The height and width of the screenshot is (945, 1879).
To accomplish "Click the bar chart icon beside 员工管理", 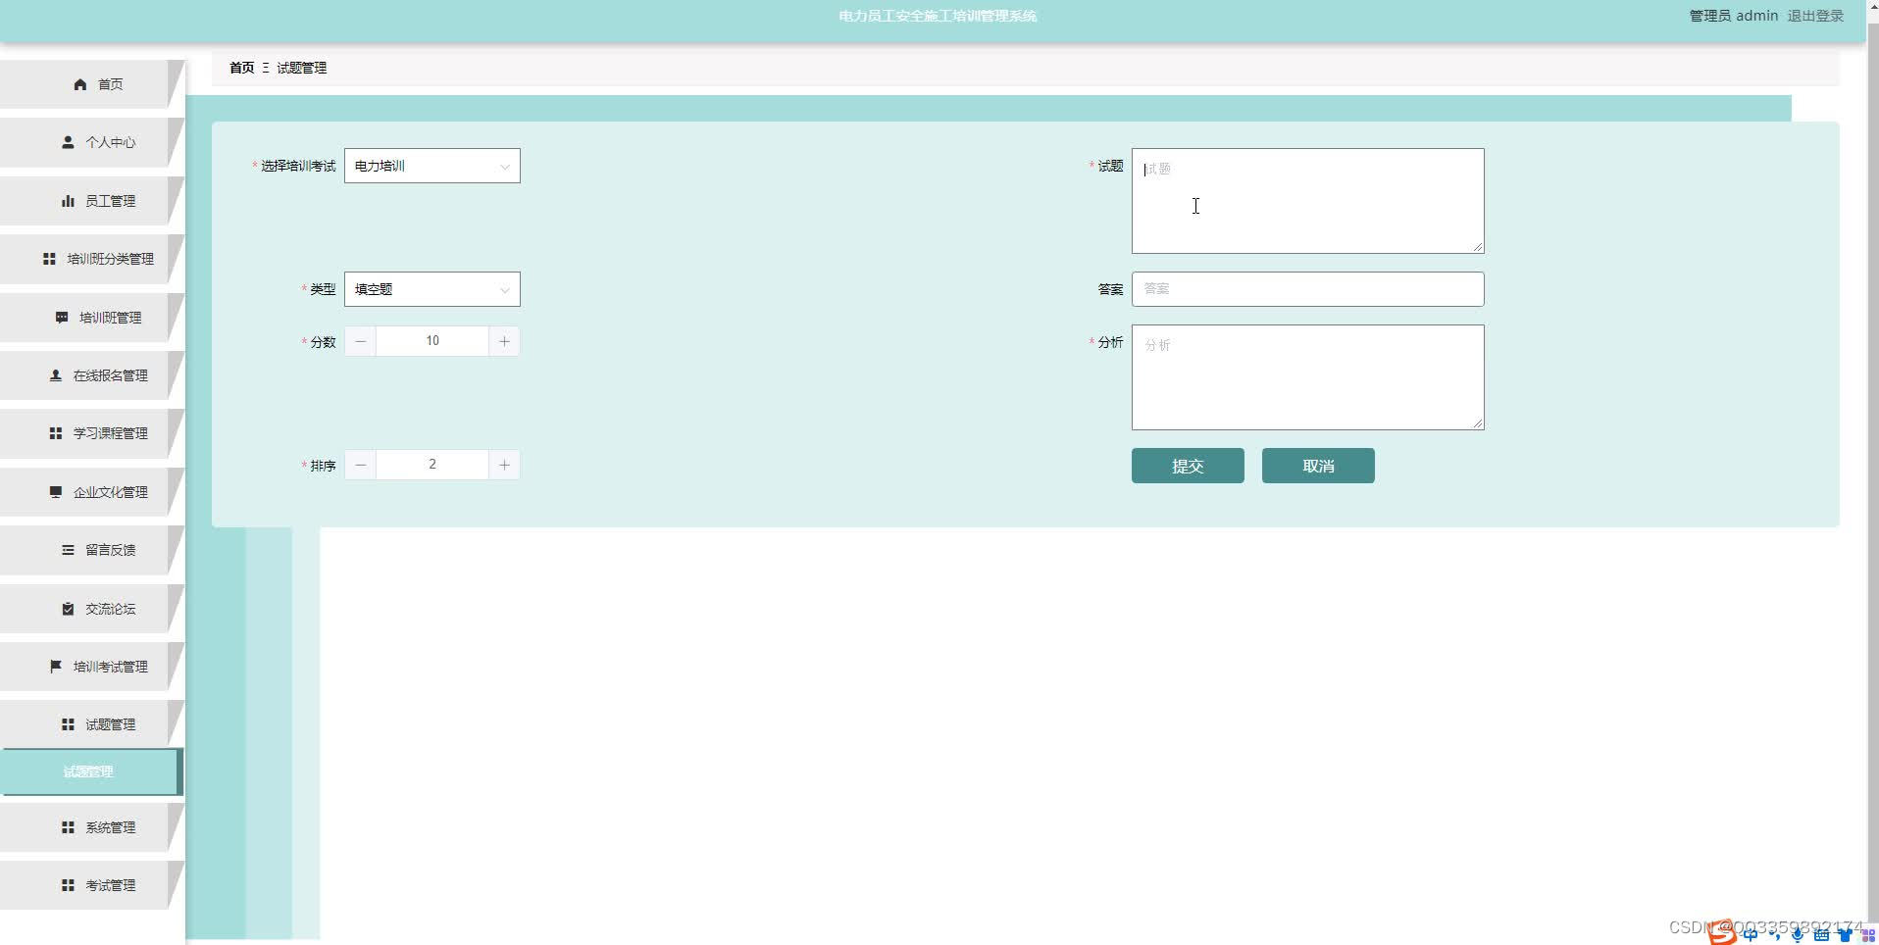I will [68, 201].
